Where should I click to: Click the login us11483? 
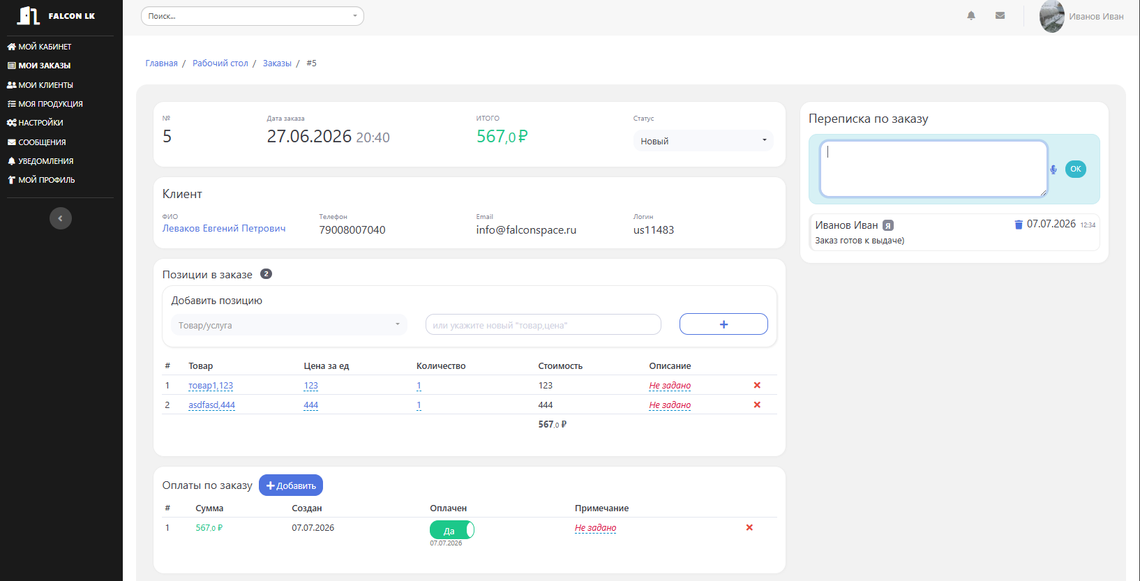click(654, 230)
